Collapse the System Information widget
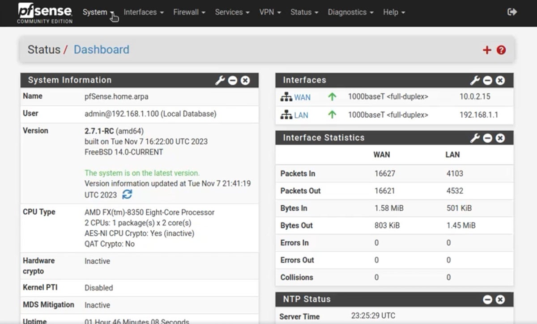 [233, 80]
